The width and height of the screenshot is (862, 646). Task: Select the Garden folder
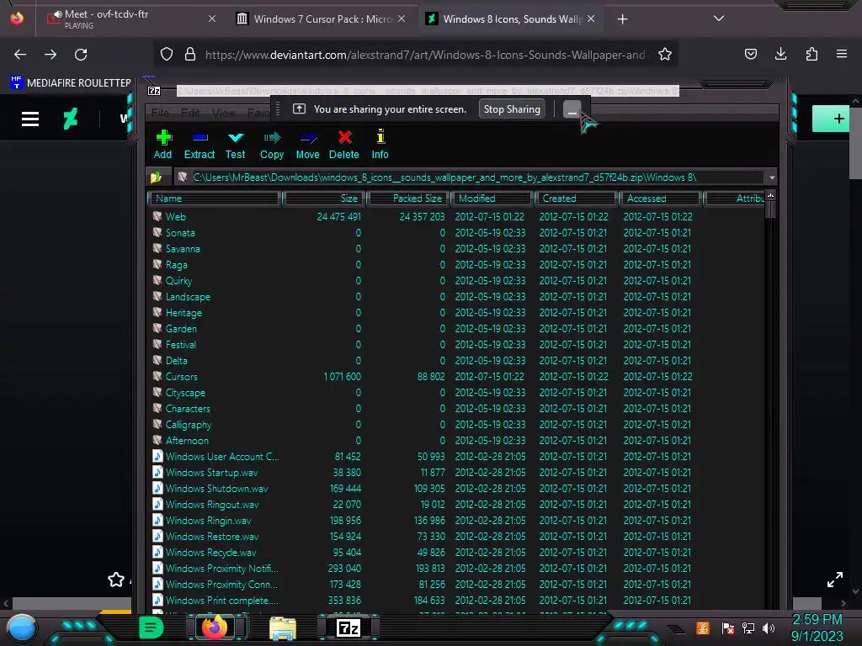(x=181, y=329)
